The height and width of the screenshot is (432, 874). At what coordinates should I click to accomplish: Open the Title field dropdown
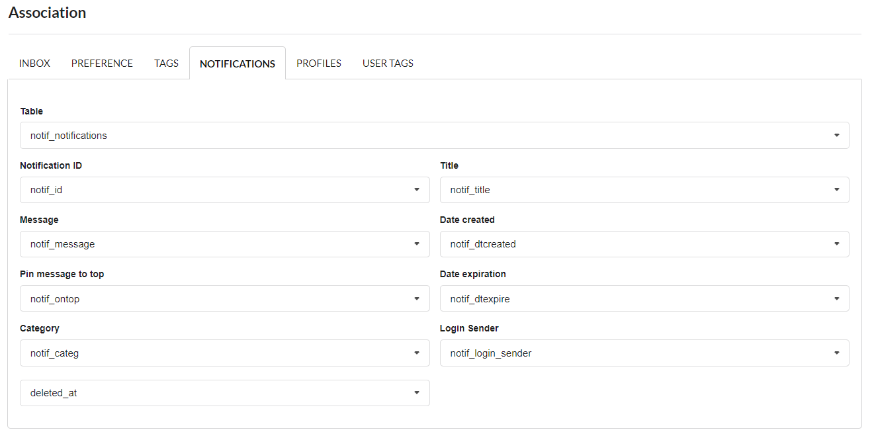[644, 190]
